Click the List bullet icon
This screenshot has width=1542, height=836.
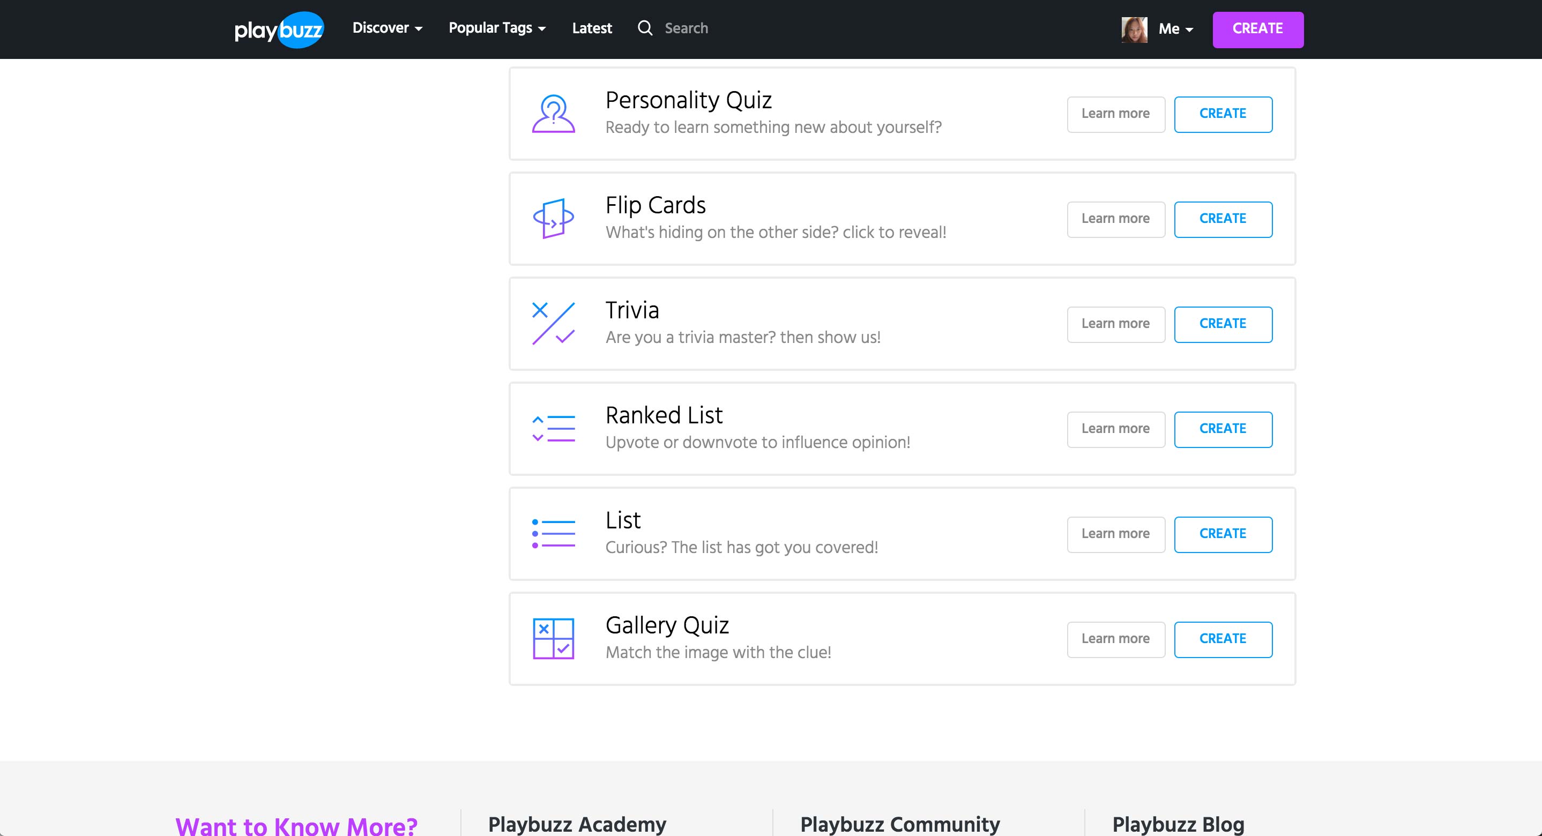coord(553,533)
